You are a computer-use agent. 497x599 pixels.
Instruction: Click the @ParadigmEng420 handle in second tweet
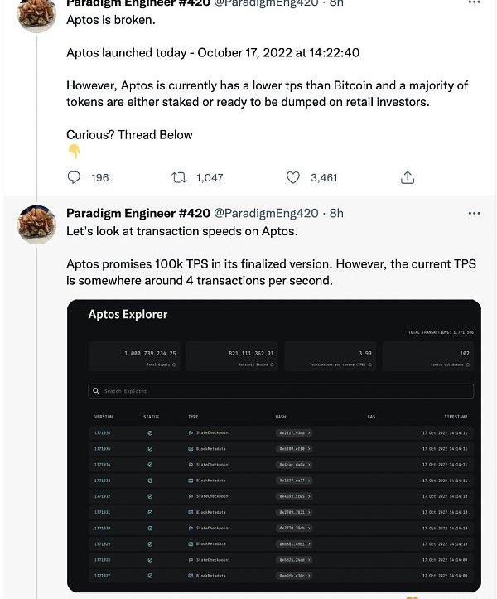pyautogui.click(x=266, y=213)
